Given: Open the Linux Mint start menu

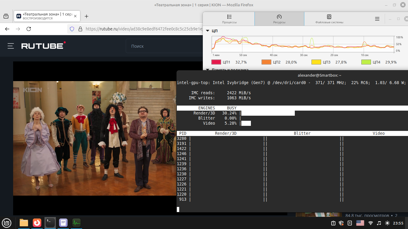Looking at the screenshot, I should (x=7, y=223).
